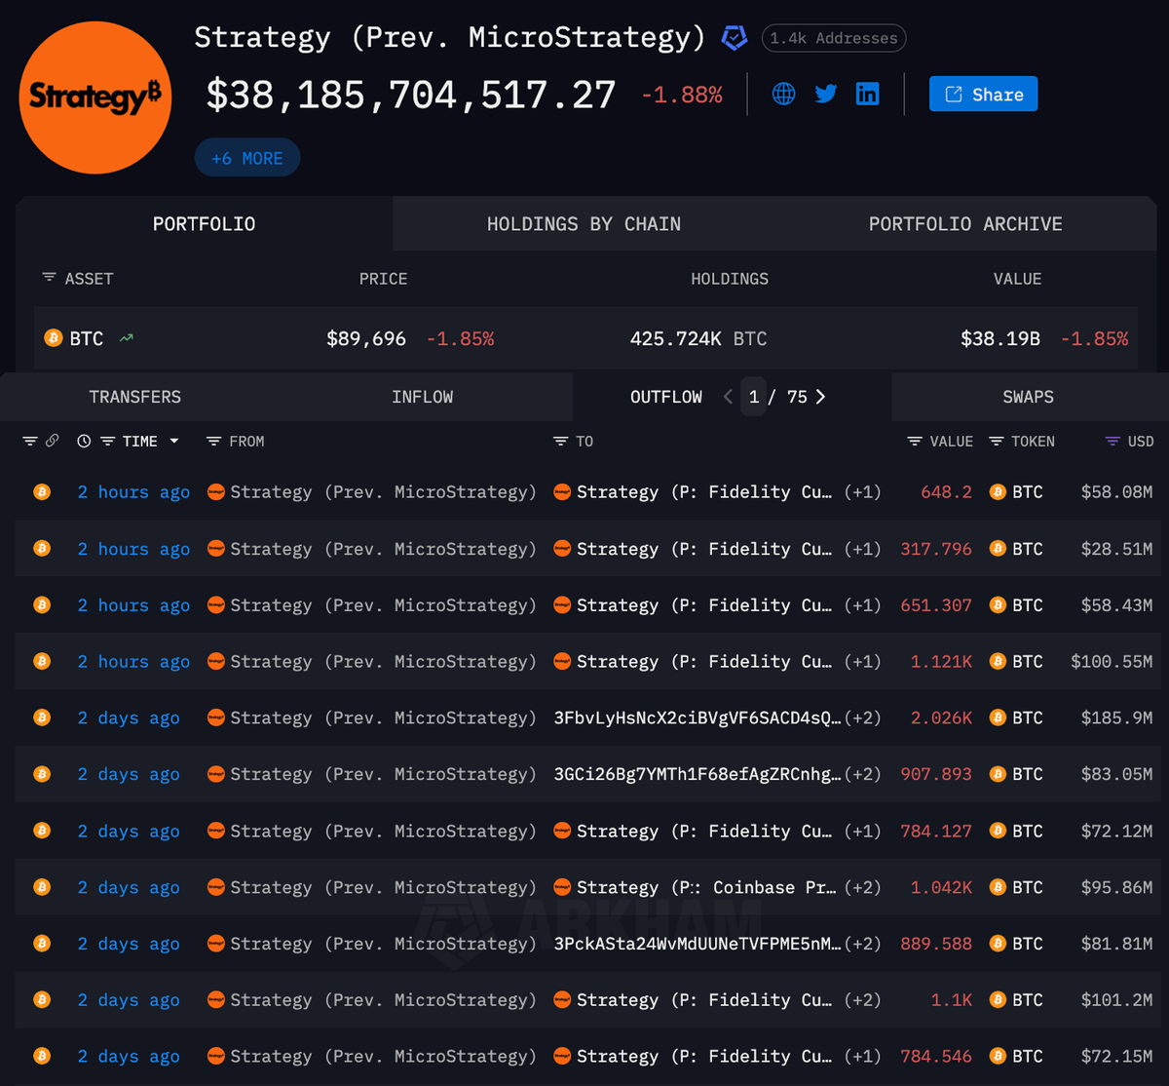Click the link icon in transfers header
1169x1086 pixels.
[x=53, y=442]
